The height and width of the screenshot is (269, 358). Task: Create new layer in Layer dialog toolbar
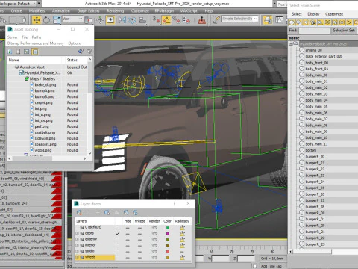click(79, 212)
